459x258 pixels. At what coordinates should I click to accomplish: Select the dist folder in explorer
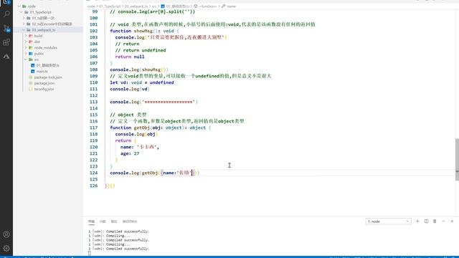(37, 42)
